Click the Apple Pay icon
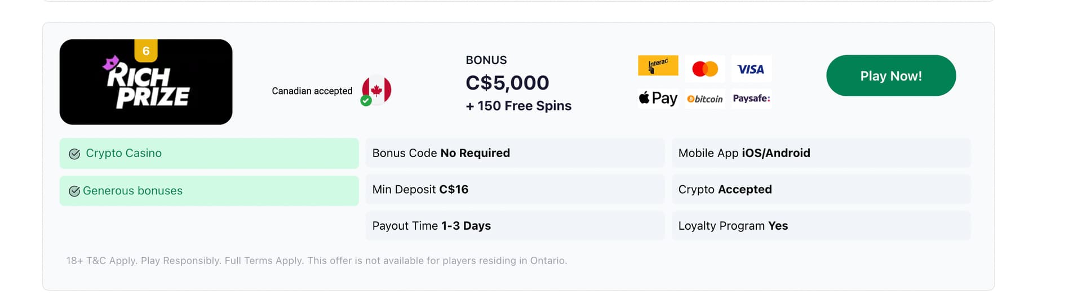This screenshot has width=1082, height=304. [x=658, y=99]
